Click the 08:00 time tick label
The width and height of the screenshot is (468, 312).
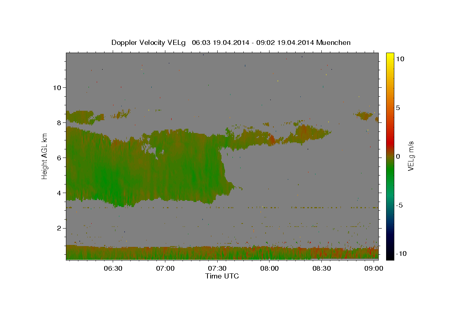(x=269, y=268)
